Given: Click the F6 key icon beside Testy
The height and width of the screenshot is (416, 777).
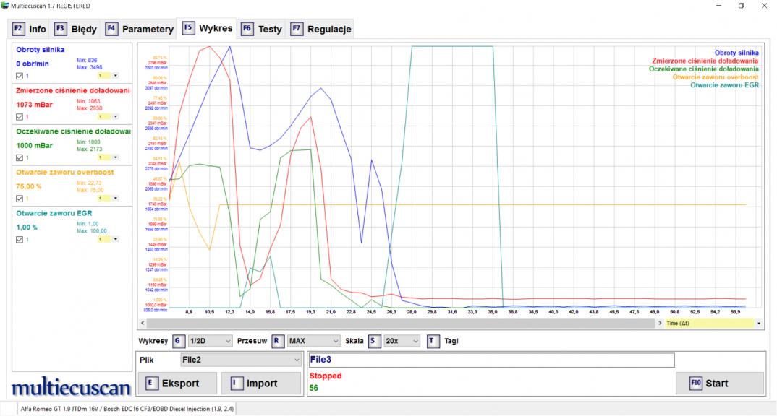Looking at the screenshot, I should (247, 30).
